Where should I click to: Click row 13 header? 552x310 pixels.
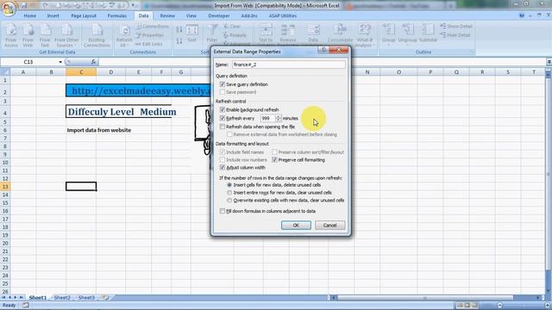click(5, 187)
